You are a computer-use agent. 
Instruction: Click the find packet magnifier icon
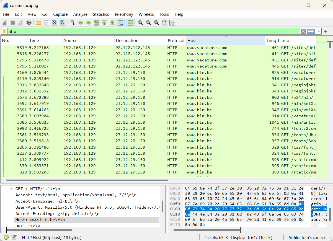tap(73, 23)
